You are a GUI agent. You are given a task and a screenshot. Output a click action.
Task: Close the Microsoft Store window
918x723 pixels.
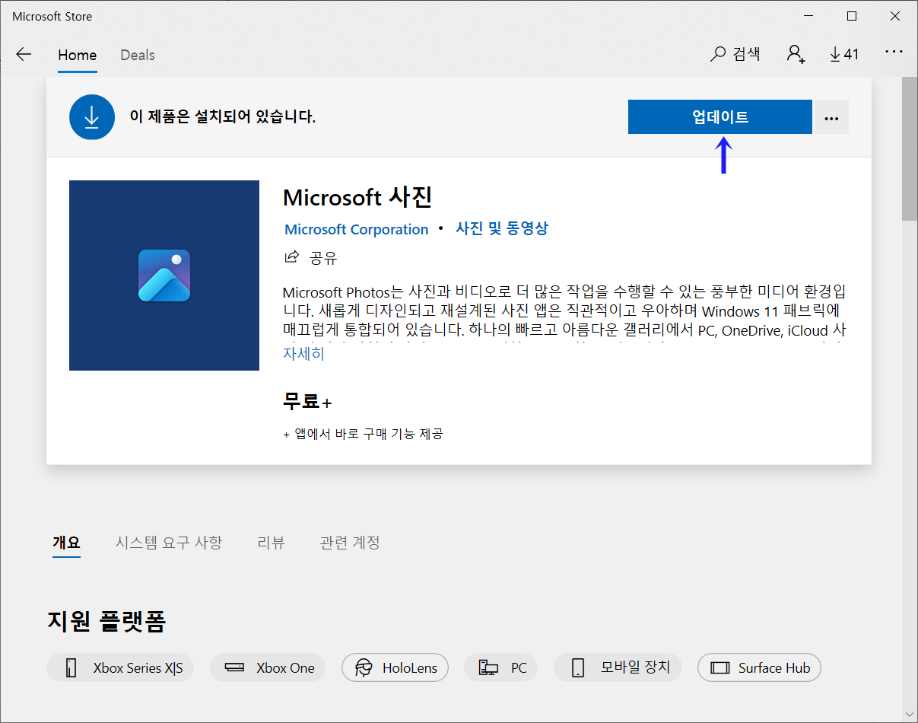click(895, 16)
